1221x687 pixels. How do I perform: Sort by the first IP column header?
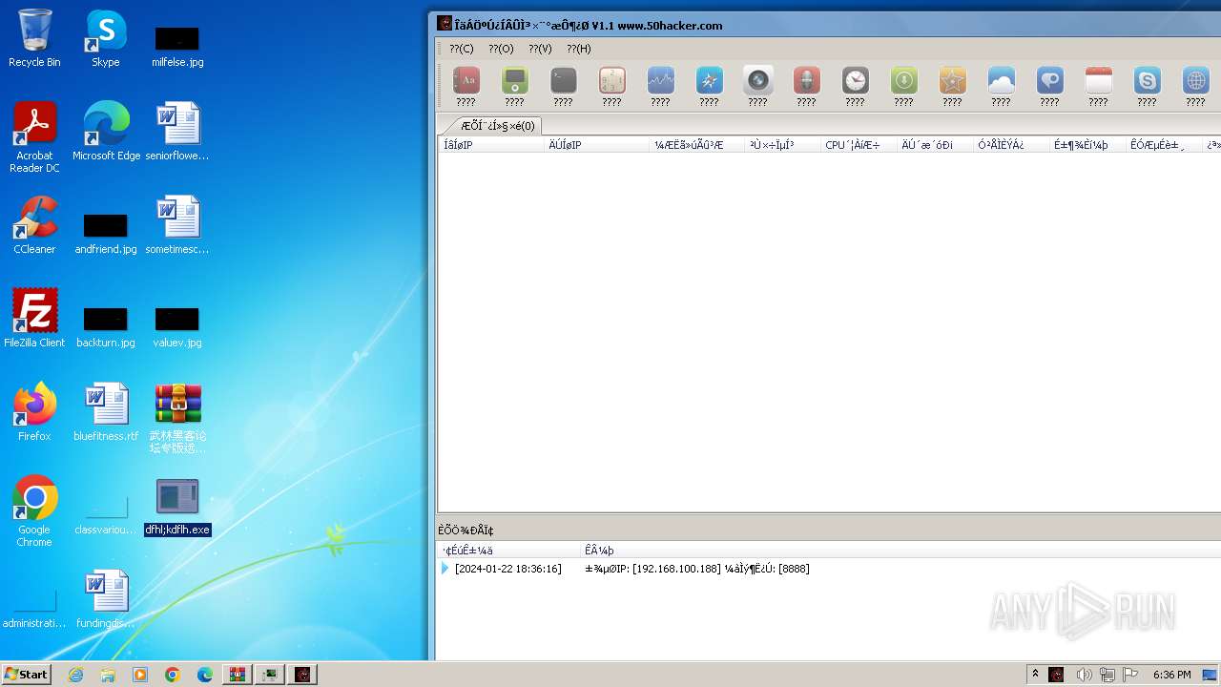tap(491, 145)
